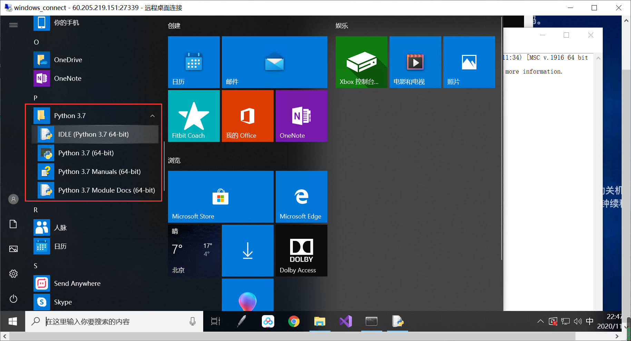
Task: Open the Beijing weather tile
Action: click(x=194, y=251)
